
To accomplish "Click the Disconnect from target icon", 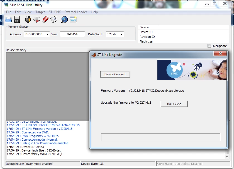I will (36, 19).
